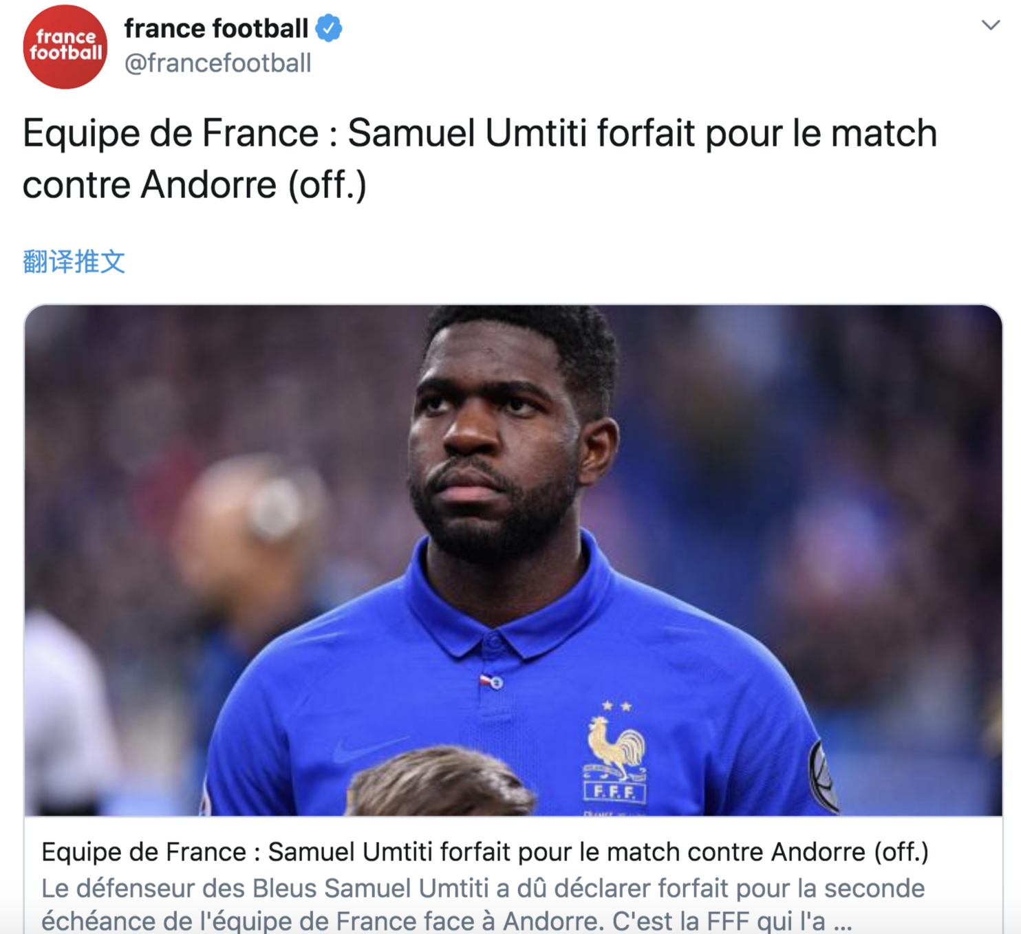
Task: Open the Samuel Umtiti article photo
Action: coord(513,561)
